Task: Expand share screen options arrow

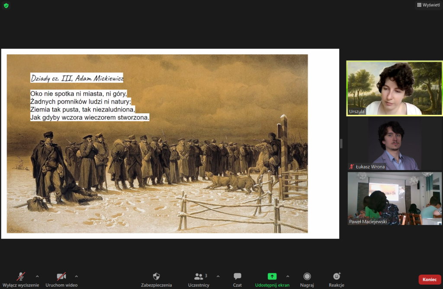Action: (288, 276)
